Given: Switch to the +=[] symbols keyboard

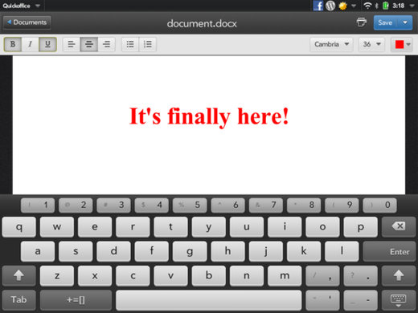Looking at the screenshot, I should (76, 300).
